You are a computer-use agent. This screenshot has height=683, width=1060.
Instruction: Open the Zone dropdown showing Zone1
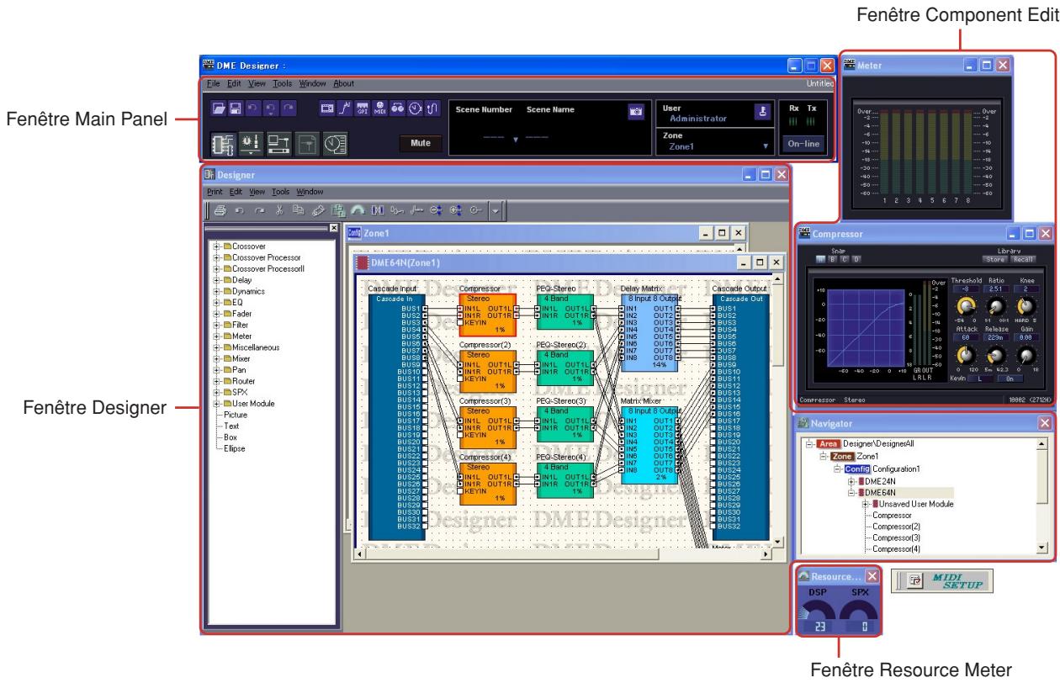pyautogui.click(x=766, y=146)
